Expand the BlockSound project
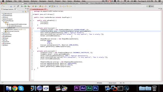Viewport: 163px width, 92px height. coord(2,14)
